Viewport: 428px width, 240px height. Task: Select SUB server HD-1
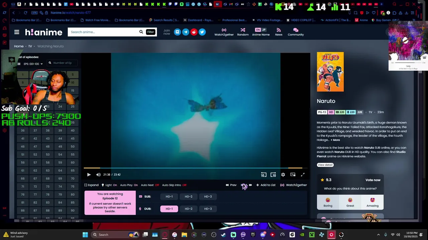point(169,197)
